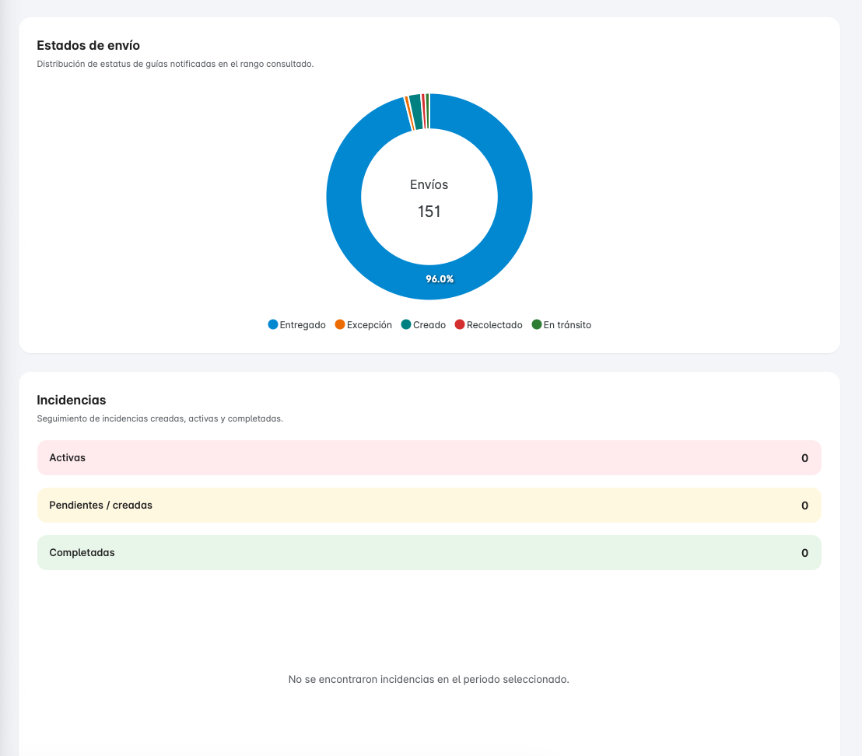Viewport: 862px width, 756px height.
Task: Select the teal Creado slice of the donut
Action: click(415, 111)
